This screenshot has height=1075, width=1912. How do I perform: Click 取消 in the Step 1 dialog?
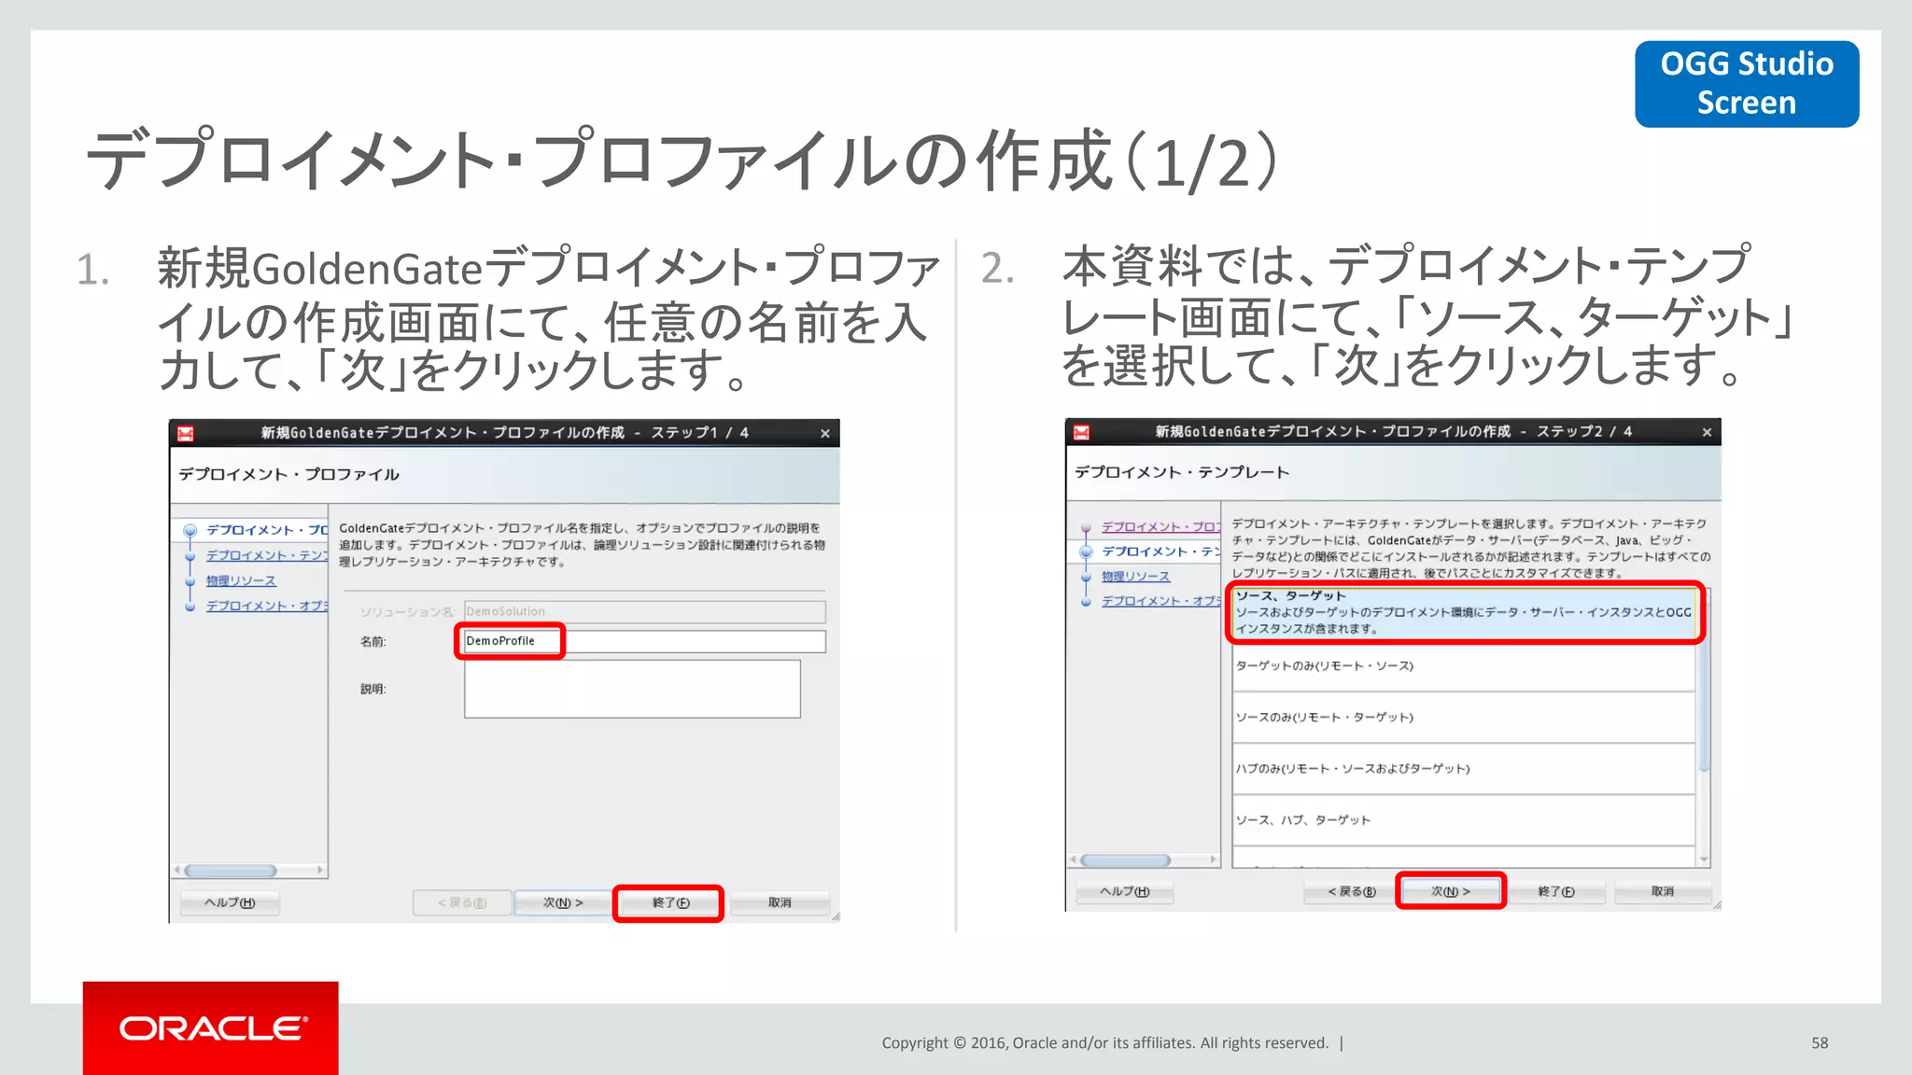pyautogui.click(x=780, y=902)
